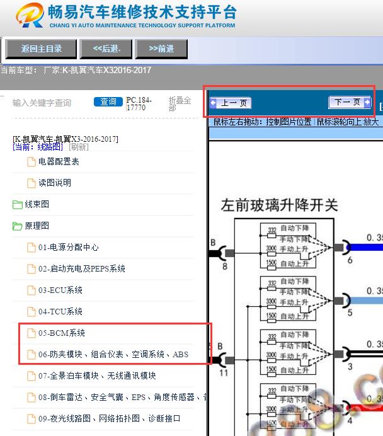Run the search with 查询 button
This screenshot has width=383, height=436.
pyautogui.click(x=108, y=102)
